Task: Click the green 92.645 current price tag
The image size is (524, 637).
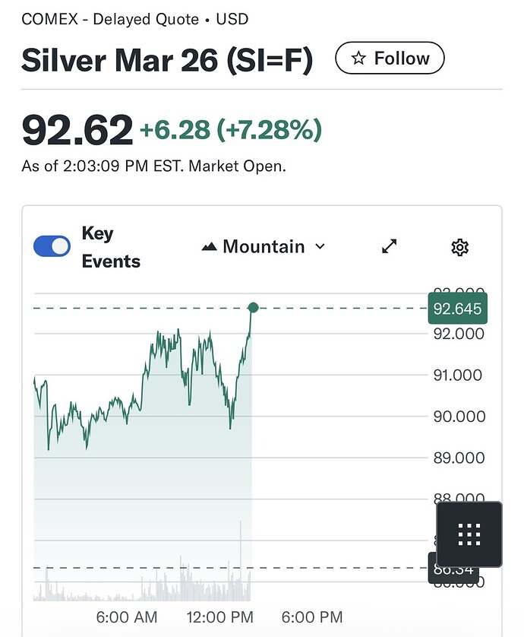Action: point(456,309)
